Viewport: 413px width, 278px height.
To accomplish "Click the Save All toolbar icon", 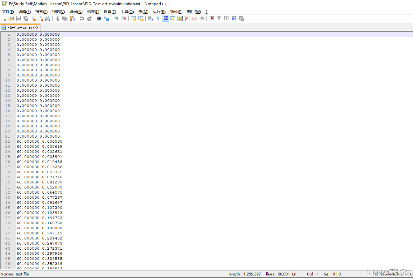I will coord(26,18).
